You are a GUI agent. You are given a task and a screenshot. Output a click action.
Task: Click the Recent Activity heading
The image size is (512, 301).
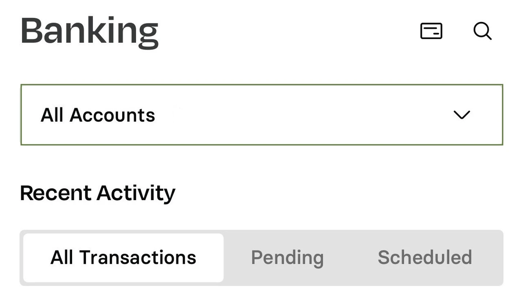[x=98, y=193]
